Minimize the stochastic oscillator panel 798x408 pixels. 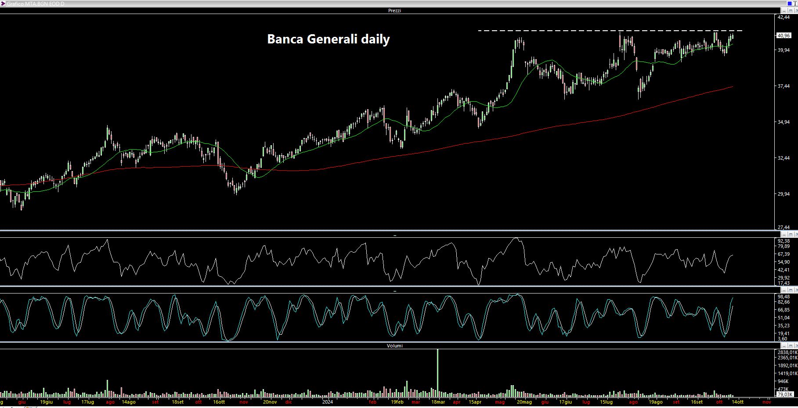click(x=784, y=290)
